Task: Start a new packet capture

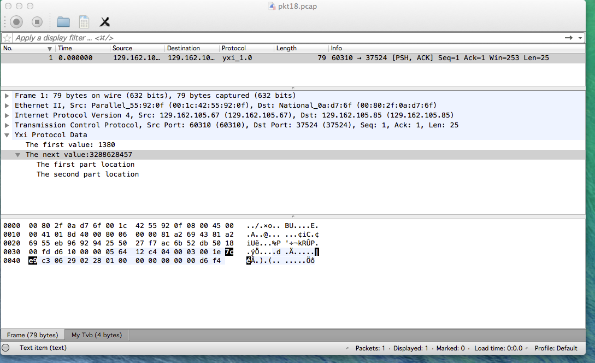Action: [x=16, y=22]
